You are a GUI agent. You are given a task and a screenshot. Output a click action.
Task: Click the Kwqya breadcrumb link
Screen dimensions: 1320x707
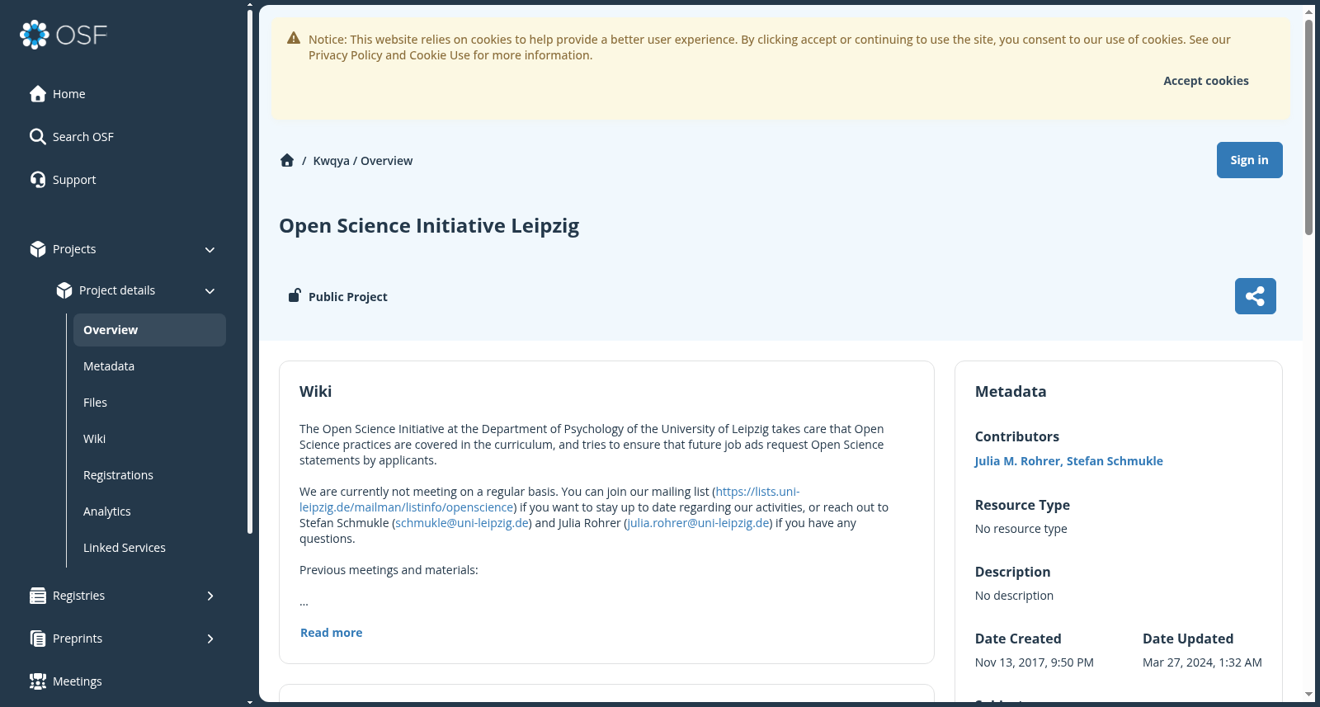click(x=331, y=161)
